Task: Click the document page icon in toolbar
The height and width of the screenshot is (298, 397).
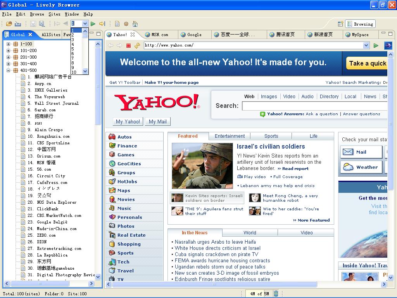Action: click(x=117, y=24)
